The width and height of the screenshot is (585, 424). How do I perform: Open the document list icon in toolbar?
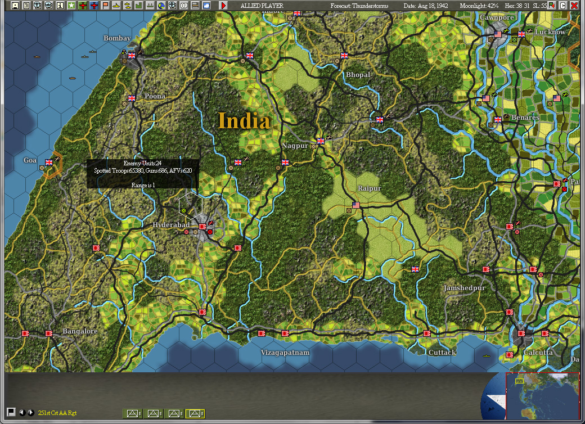click(26, 6)
